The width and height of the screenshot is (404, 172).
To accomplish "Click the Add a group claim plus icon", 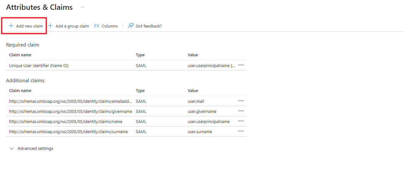I will coord(50,26).
